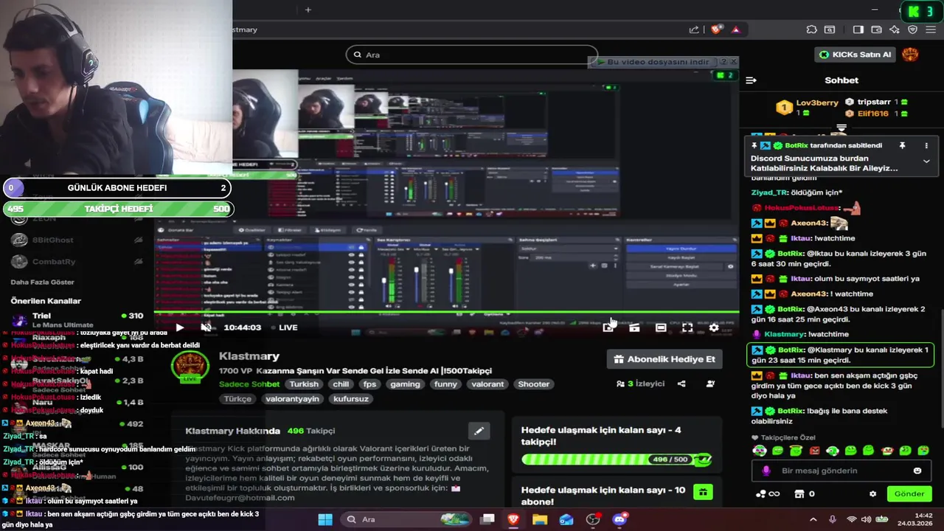
Task: Expand the pinned Discord message chevron
Action: (x=926, y=162)
